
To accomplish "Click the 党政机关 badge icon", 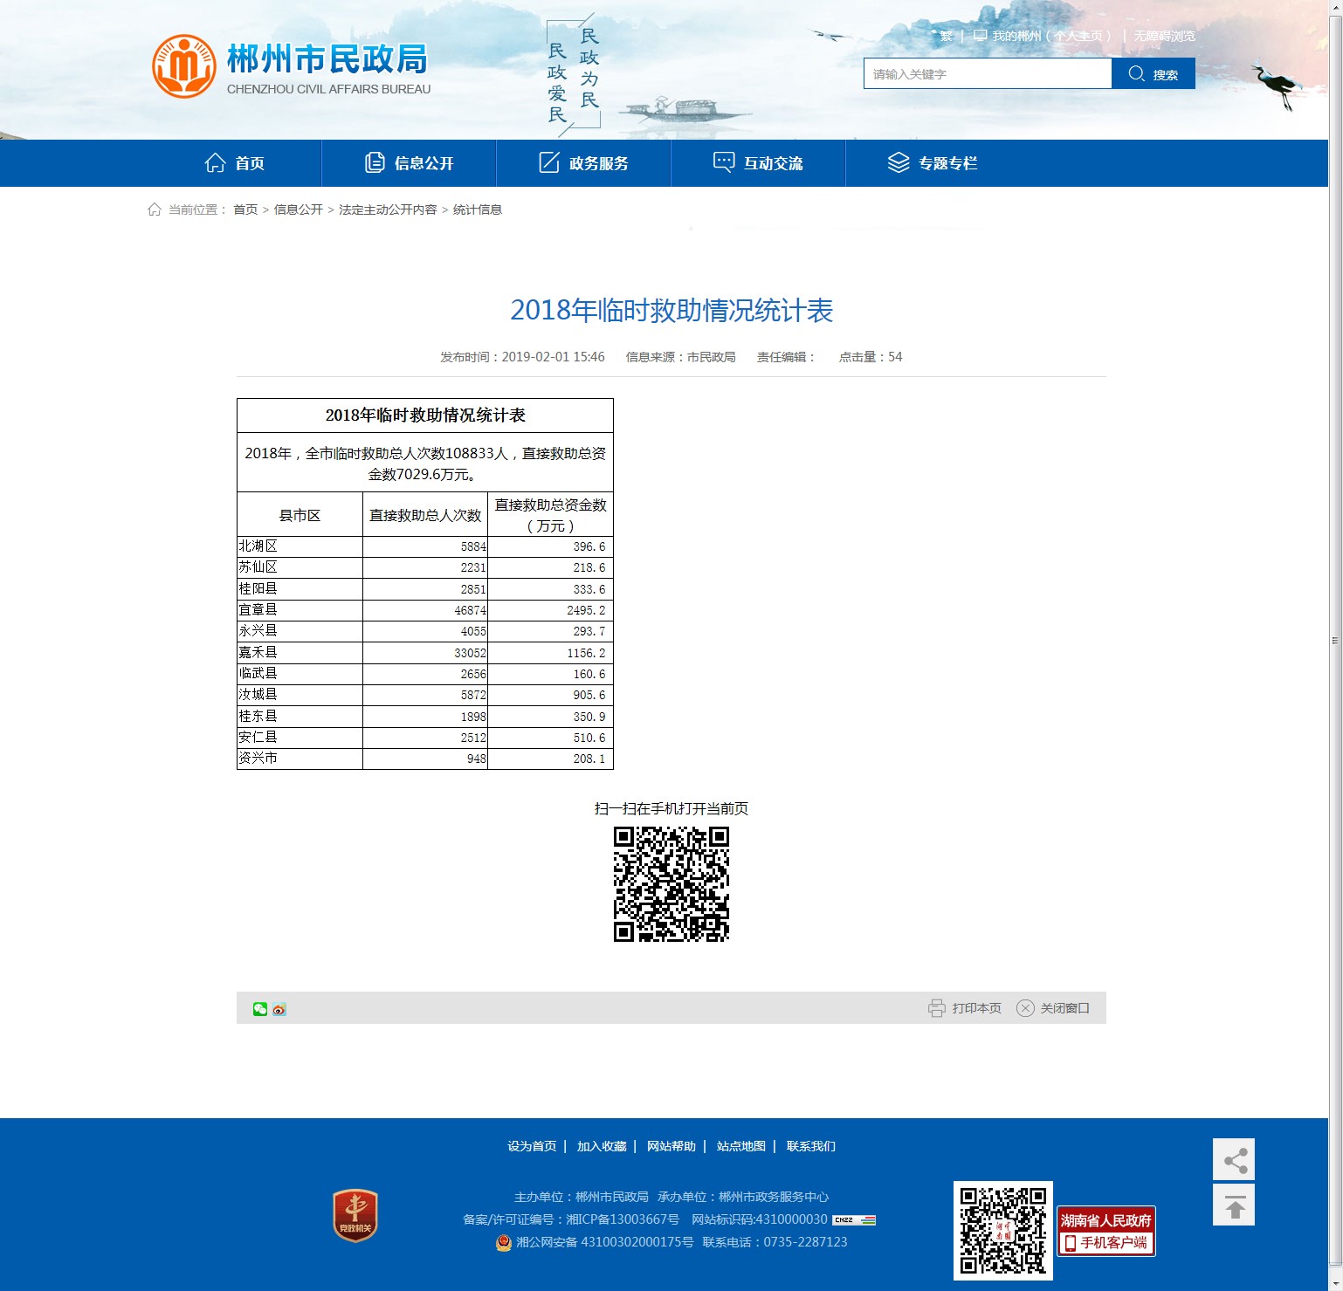I will pos(355,1215).
